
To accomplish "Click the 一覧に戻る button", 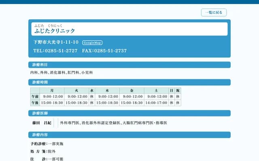I will tap(214, 12).
